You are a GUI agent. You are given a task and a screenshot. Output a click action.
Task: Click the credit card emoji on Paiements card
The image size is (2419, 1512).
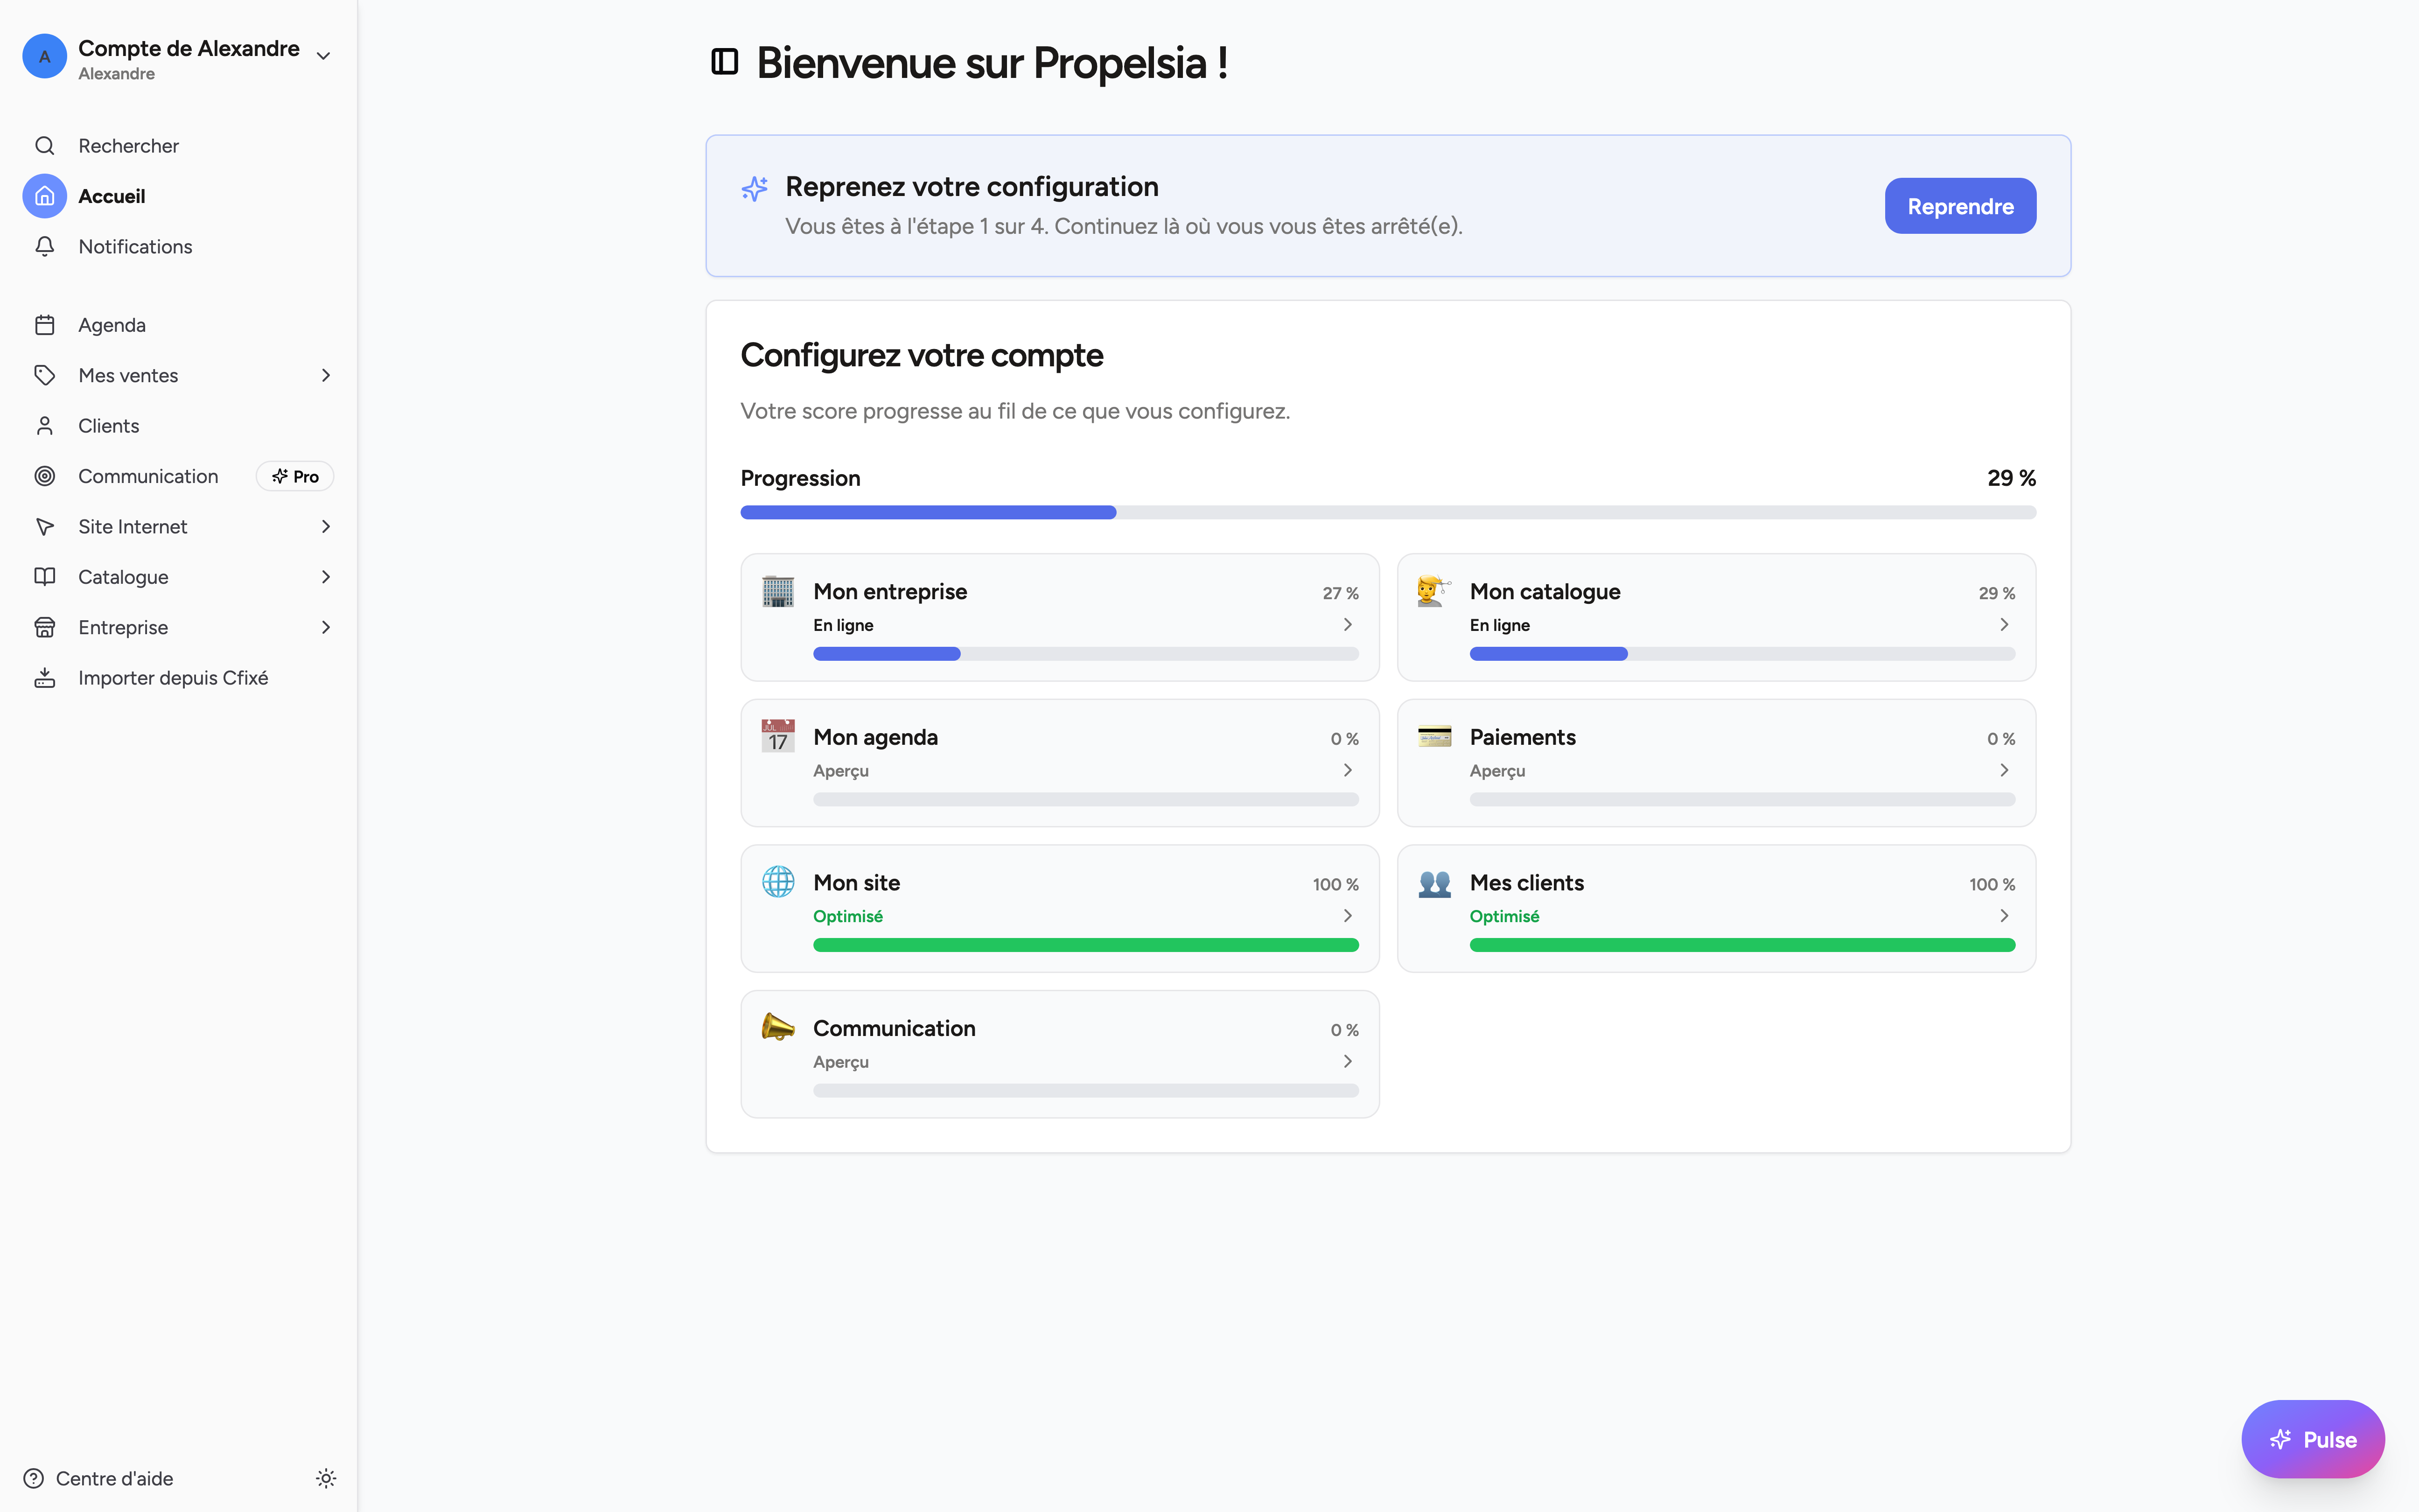pyautogui.click(x=1434, y=736)
